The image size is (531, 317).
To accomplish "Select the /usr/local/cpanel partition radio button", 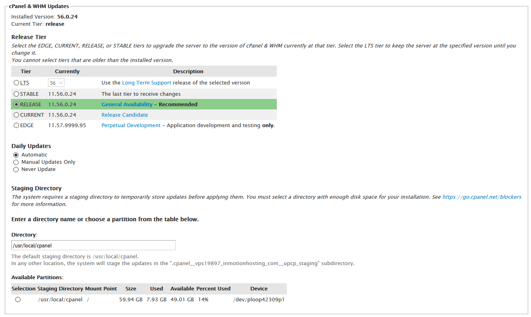I will pos(18,300).
